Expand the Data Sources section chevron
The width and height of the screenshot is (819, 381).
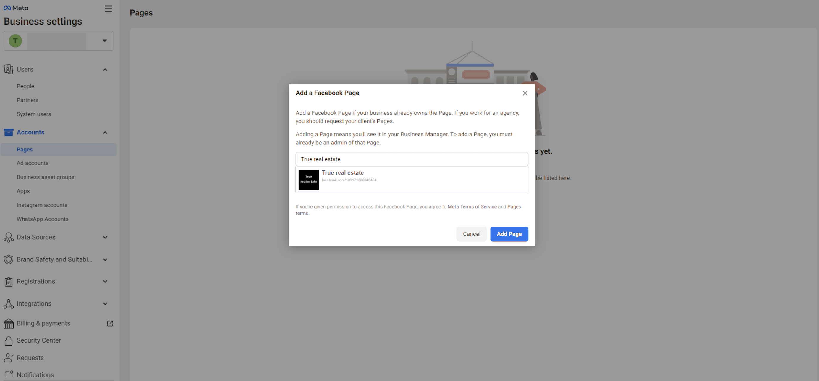click(x=105, y=237)
